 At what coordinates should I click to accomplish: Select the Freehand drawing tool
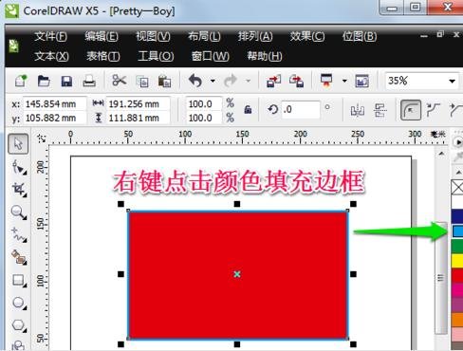[18, 235]
